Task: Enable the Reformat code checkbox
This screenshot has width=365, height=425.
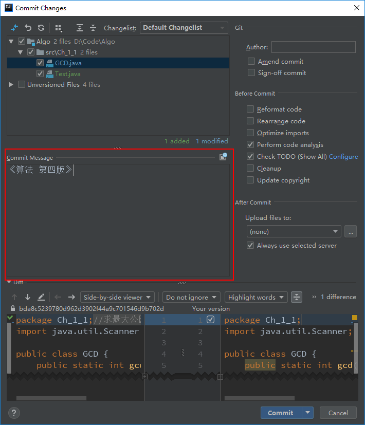Action: (250, 109)
